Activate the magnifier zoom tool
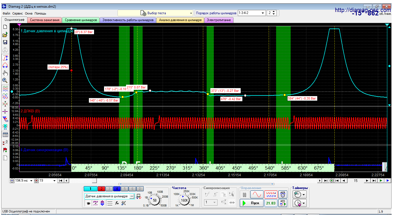 (5, 81)
